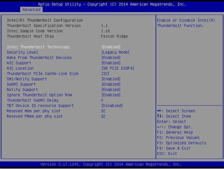
Task: Toggle Wake From Thunderbolt Devices [Enabled] value
Action: pos(111,58)
